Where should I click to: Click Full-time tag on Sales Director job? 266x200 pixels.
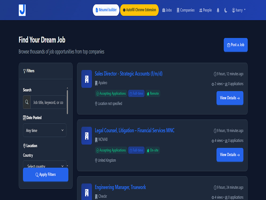pos(136,94)
